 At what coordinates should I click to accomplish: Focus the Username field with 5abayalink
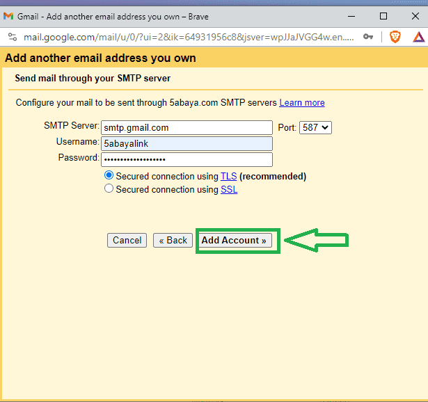pyautogui.click(x=187, y=143)
